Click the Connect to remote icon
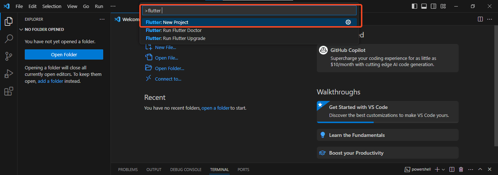The image size is (498, 175). (x=148, y=78)
